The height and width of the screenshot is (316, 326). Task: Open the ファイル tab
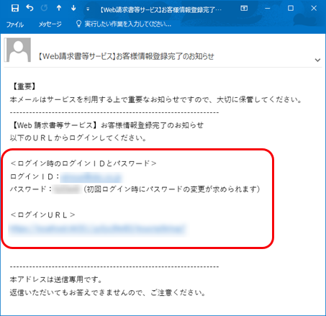tap(15, 24)
